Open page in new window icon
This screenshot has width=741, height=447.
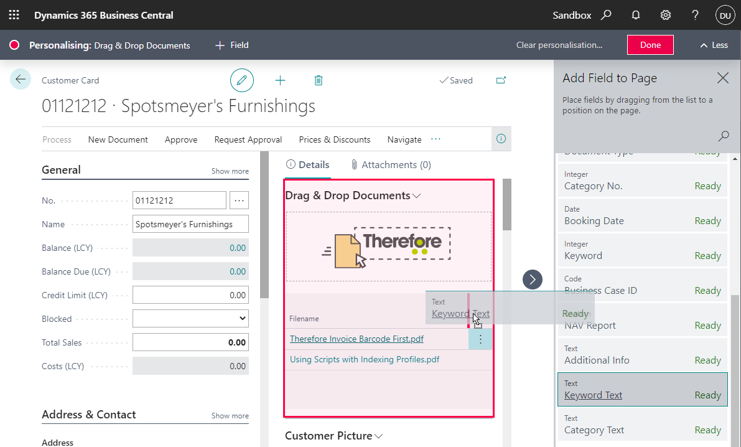click(501, 80)
